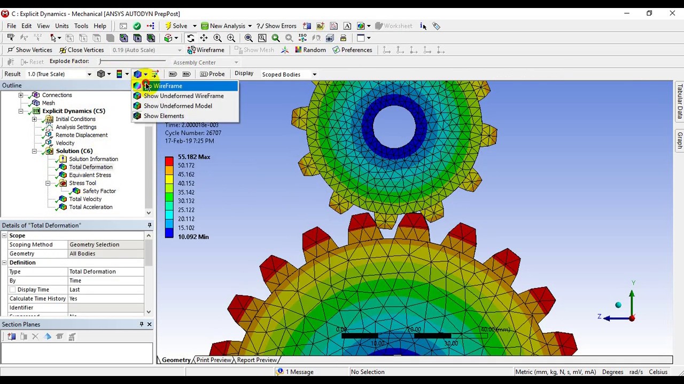Open the Tools menu
The image size is (684, 384).
(81, 26)
